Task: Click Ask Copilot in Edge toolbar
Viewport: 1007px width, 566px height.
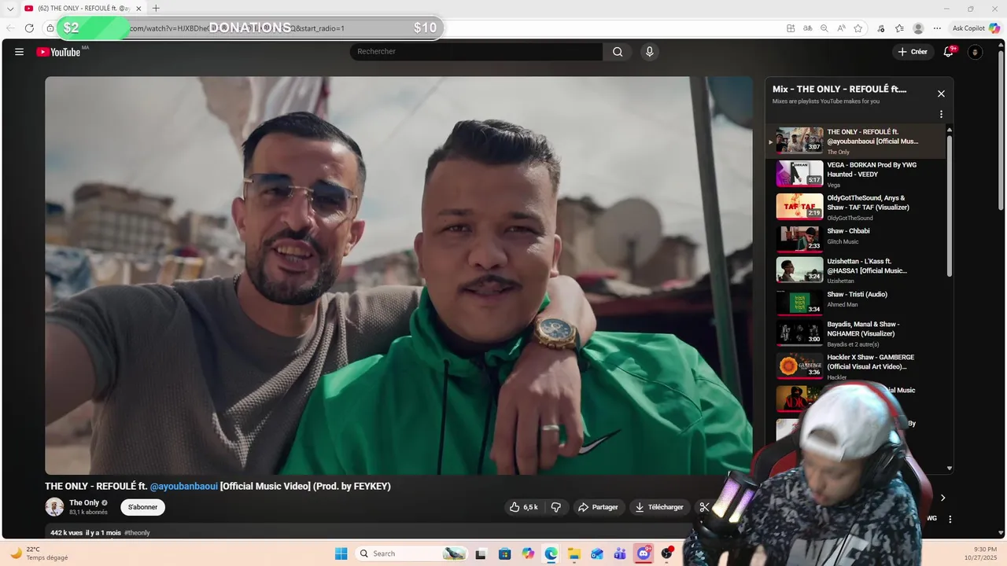Action: (x=976, y=28)
